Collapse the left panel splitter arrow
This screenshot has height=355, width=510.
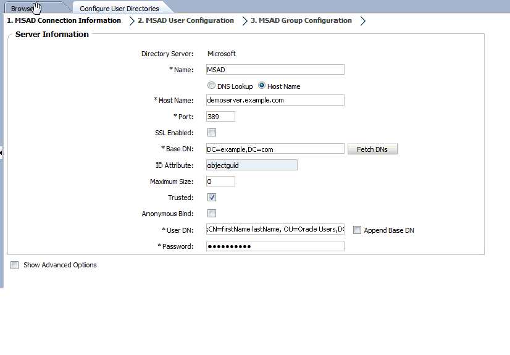click(1, 152)
